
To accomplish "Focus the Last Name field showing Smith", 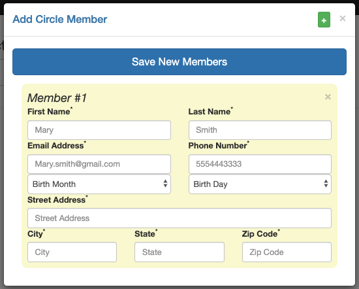I will coord(260,130).
